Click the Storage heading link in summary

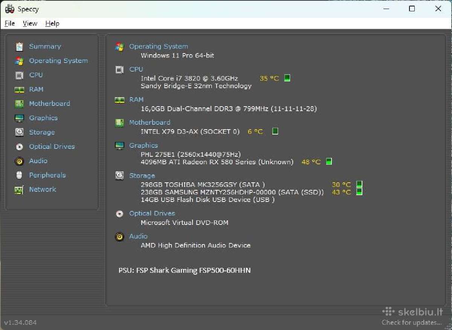(142, 176)
